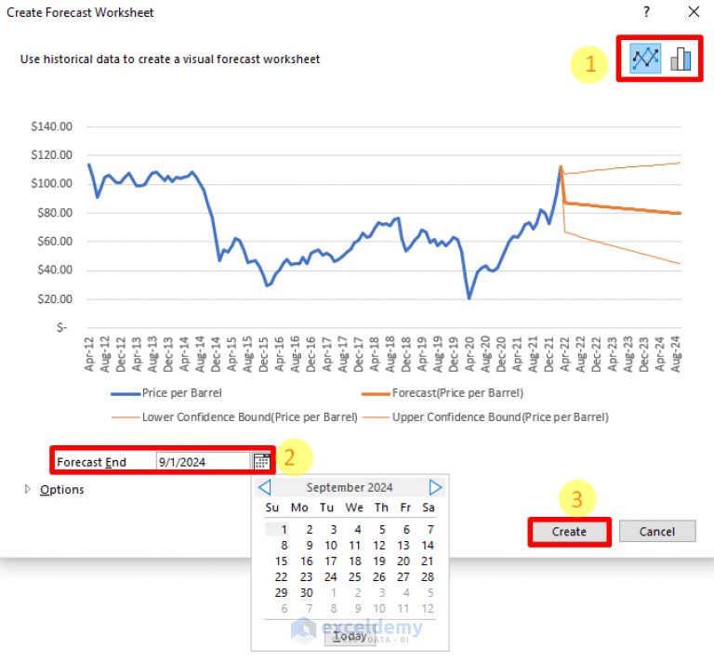Click the September 2024 calendar header
The image size is (714, 660).
pyautogui.click(x=350, y=487)
